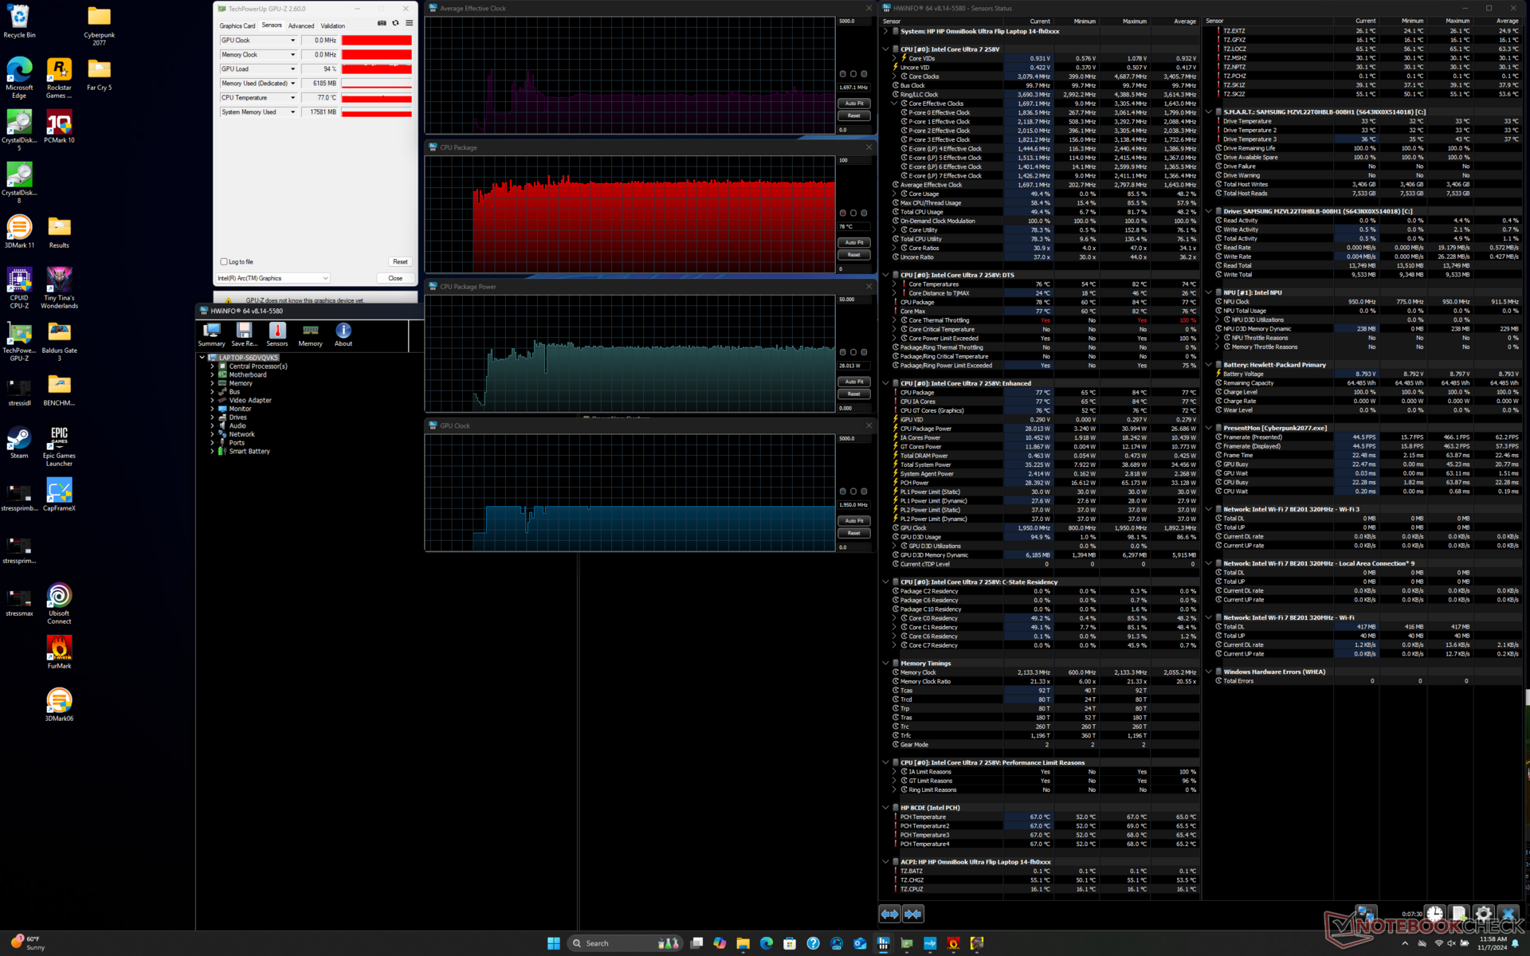Screen dimensions: 1530x956
Task: Click the HWiNFO icon in the taskbar
Action: coord(884,943)
